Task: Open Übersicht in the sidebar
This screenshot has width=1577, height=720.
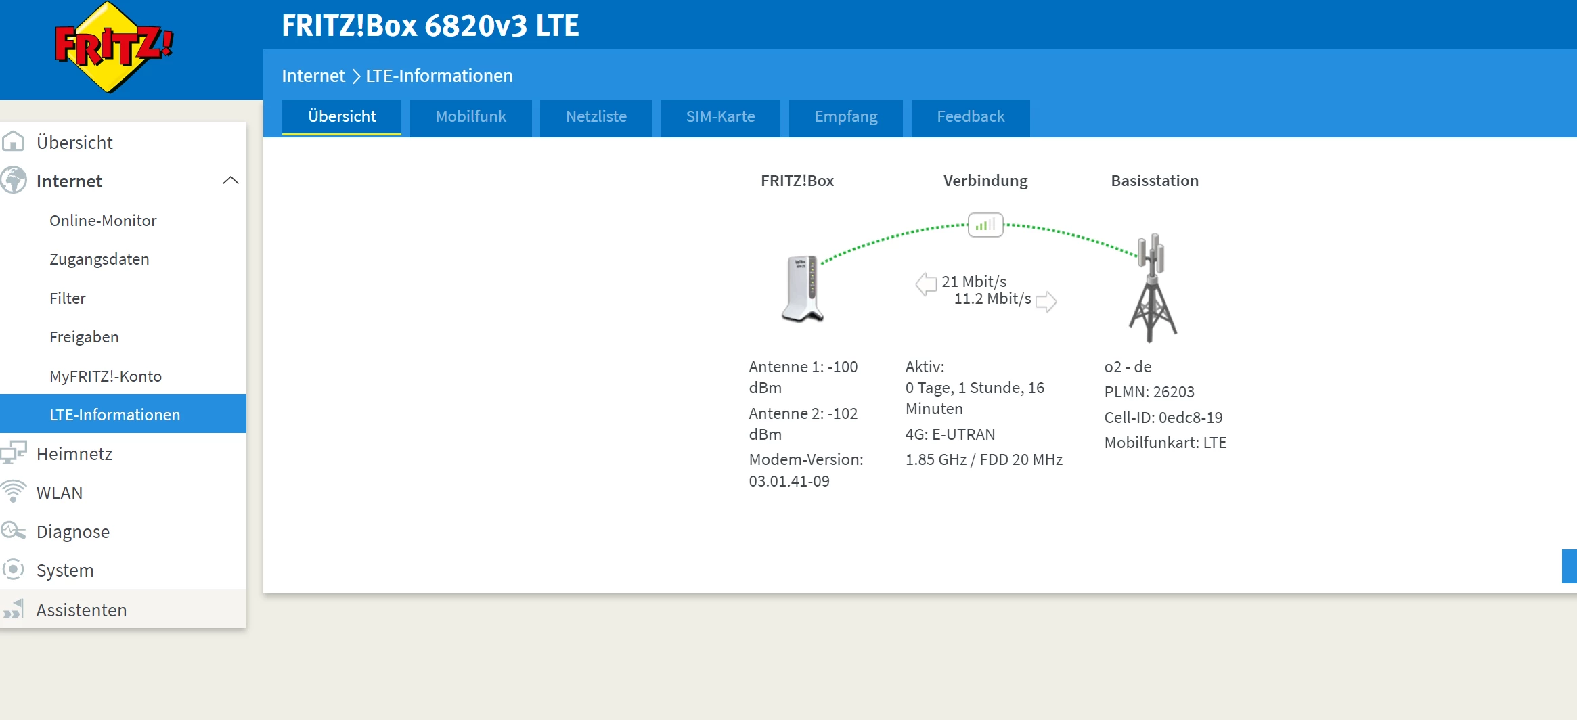Action: click(123, 142)
